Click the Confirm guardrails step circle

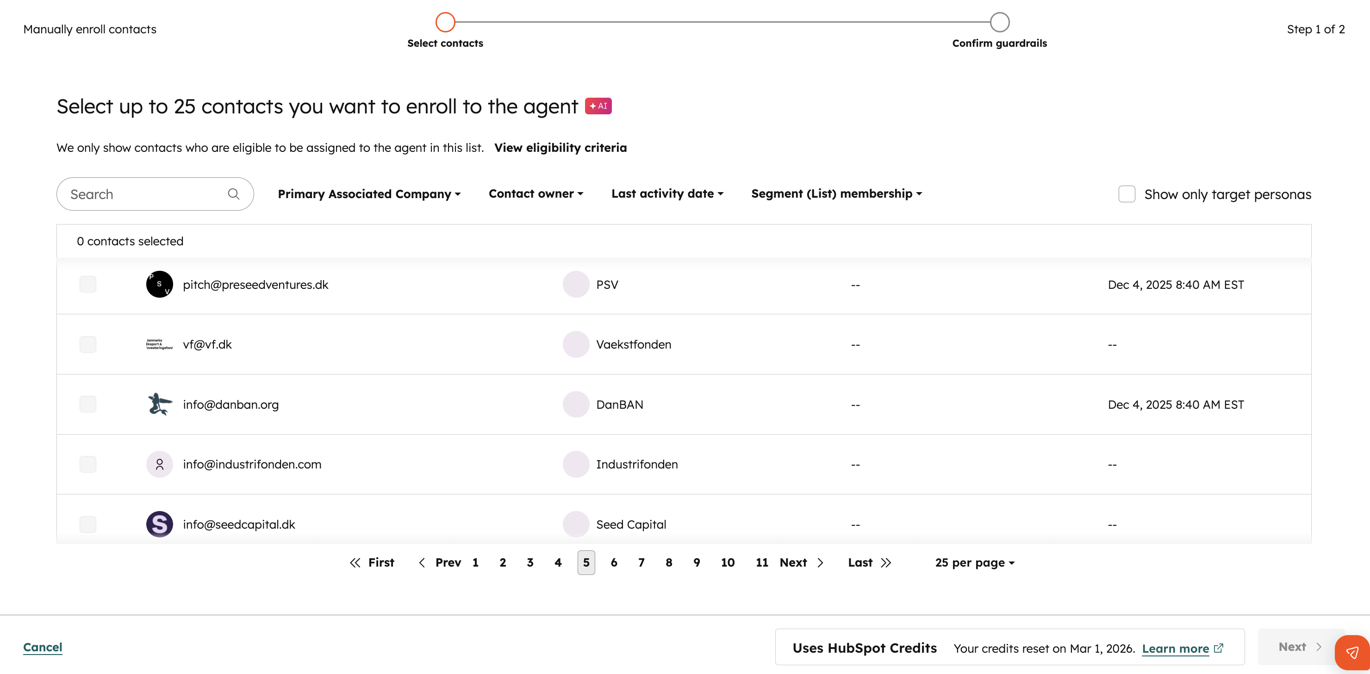(x=999, y=22)
